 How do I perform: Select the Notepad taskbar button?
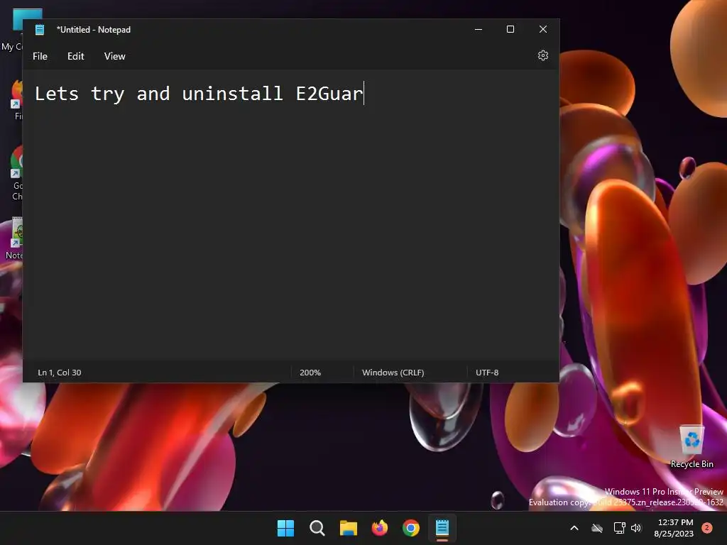tap(442, 528)
